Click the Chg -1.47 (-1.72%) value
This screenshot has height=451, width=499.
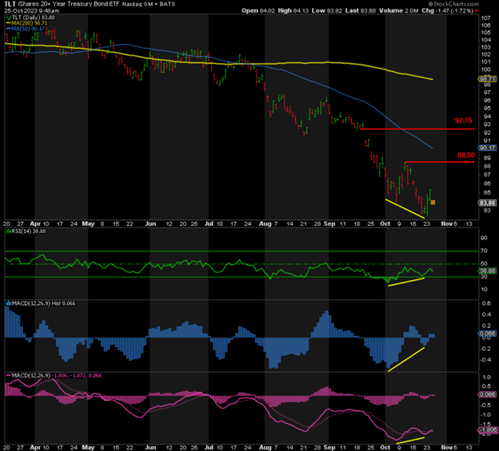tap(448, 10)
